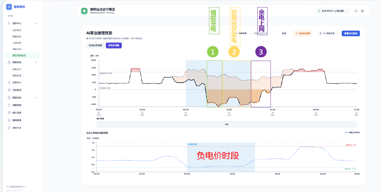
Task: Open 策略运行 in the sidebar
Action: tap(17, 69)
